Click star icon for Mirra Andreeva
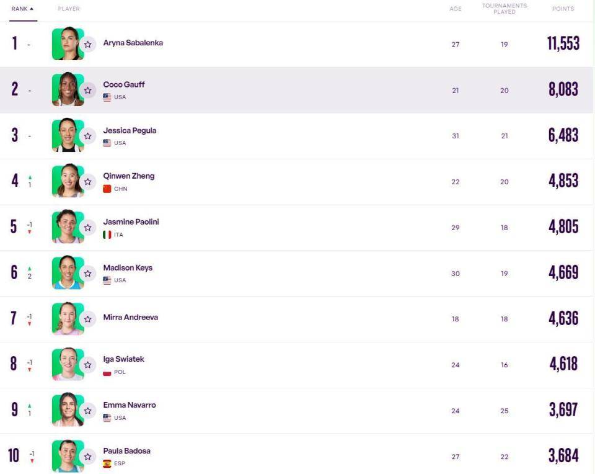 click(87, 319)
